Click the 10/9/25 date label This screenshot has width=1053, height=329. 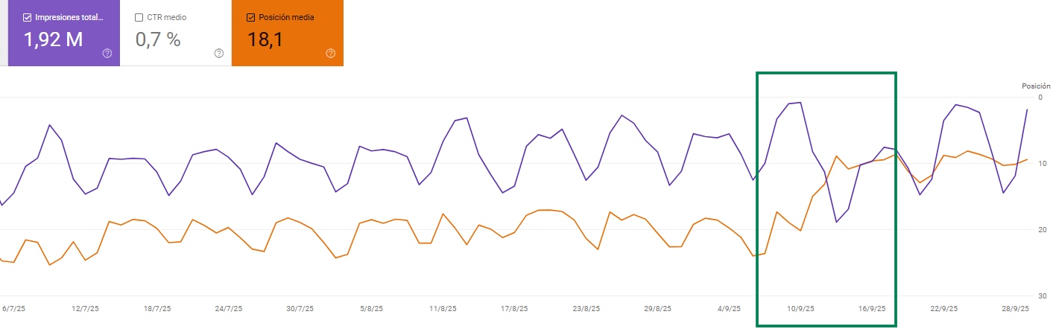[800, 308]
